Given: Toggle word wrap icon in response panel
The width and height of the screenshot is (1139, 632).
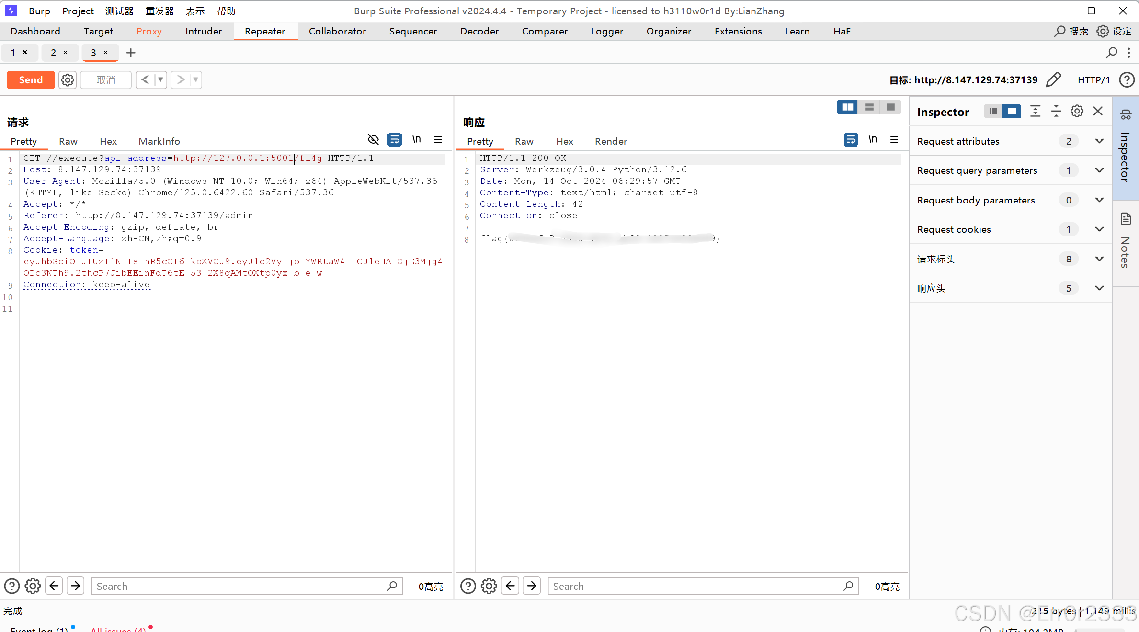Looking at the screenshot, I should 851,139.
